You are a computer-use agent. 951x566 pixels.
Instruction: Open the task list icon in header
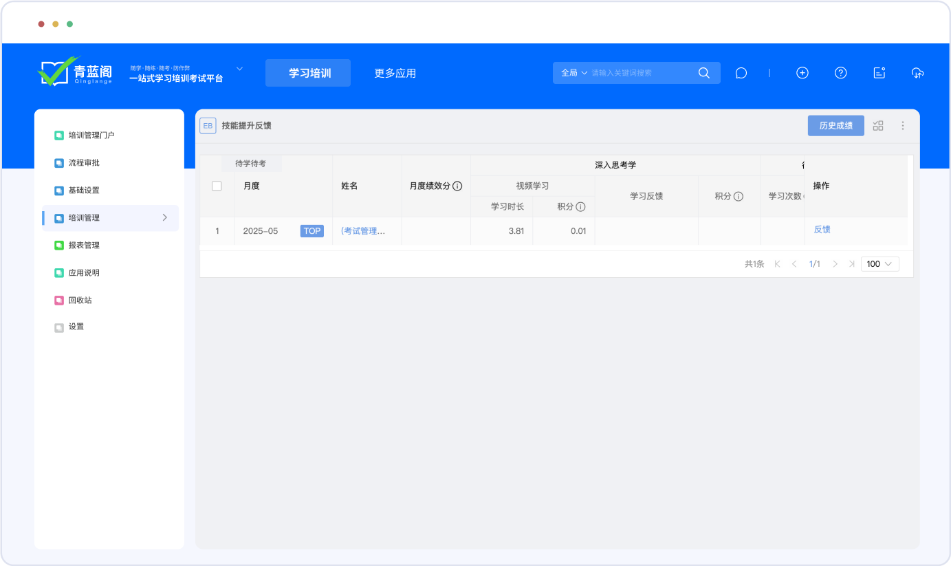pyautogui.click(x=879, y=73)
